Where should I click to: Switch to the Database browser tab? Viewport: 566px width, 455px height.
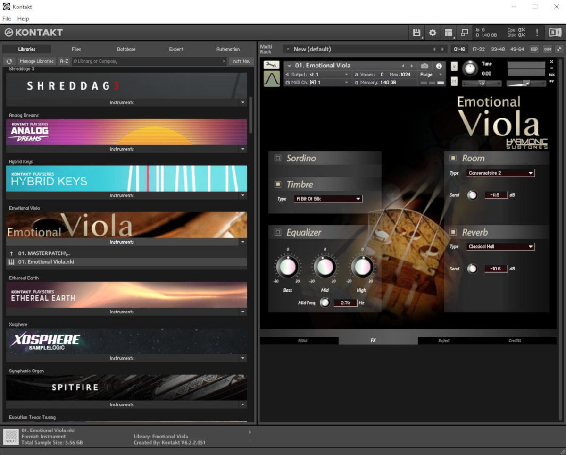[126, 49]
